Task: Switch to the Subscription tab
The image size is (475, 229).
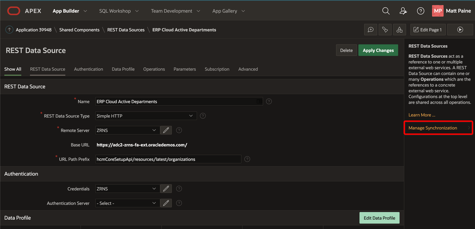Action: (x=217, y=69)
